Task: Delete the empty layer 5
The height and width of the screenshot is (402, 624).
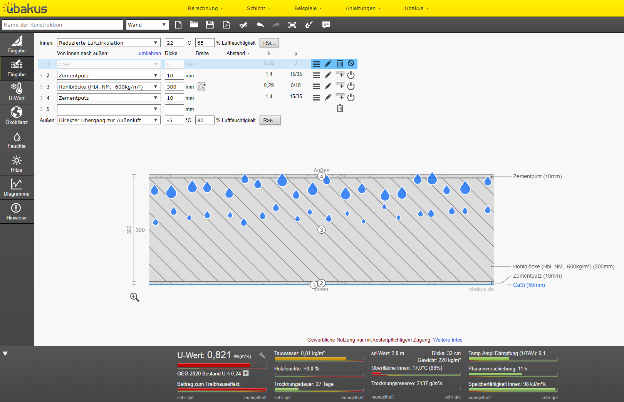Action: pos(340,109)
